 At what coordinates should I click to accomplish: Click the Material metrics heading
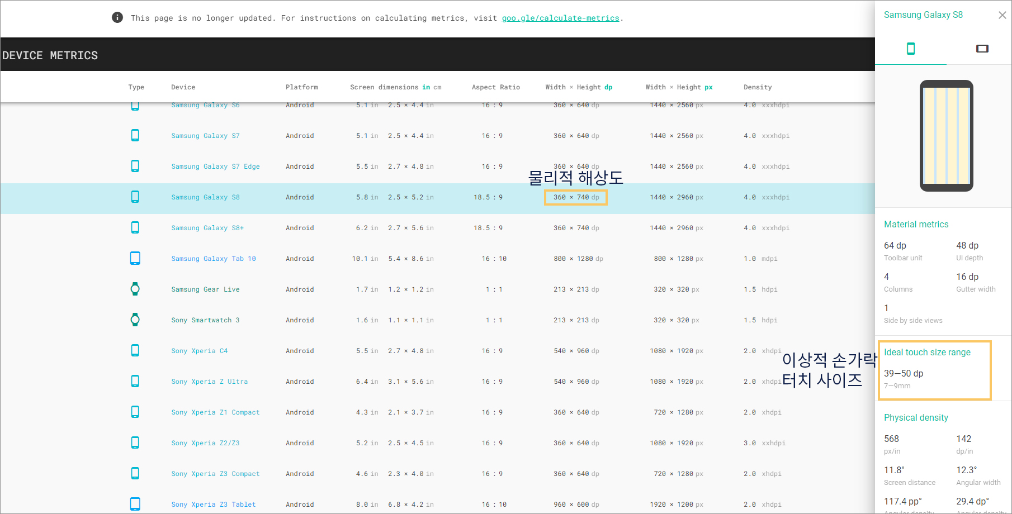(x=916, y=224)
